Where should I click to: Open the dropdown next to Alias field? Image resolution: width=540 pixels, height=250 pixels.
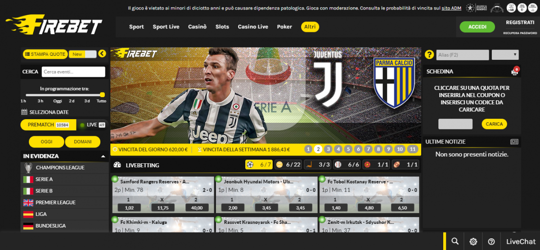point(505,55)
